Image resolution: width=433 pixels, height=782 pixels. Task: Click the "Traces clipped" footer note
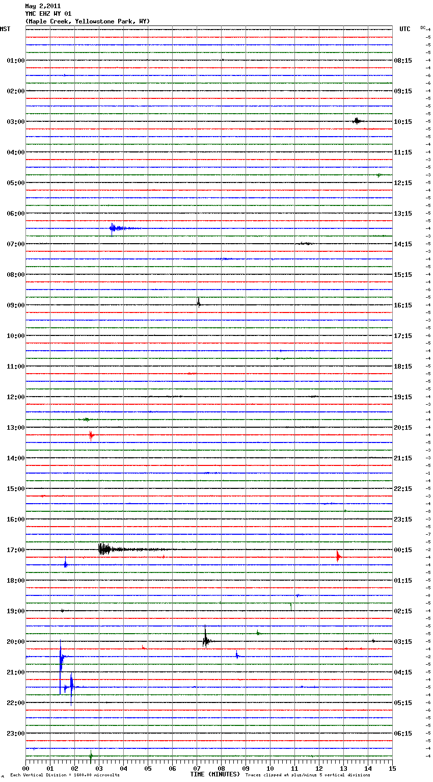click(x=308, y=775)
